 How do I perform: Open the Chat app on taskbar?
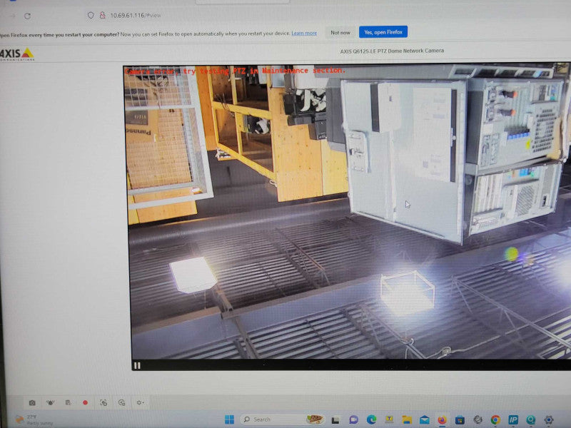(353, 419)
